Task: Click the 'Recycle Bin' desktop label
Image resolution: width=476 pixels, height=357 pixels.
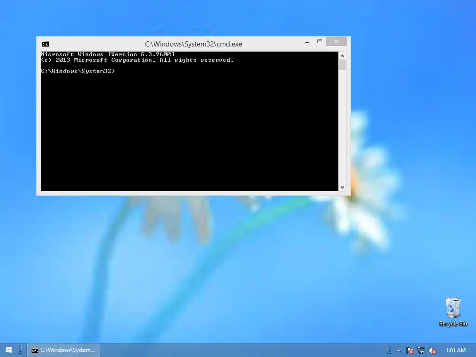Action: [453, 324]
